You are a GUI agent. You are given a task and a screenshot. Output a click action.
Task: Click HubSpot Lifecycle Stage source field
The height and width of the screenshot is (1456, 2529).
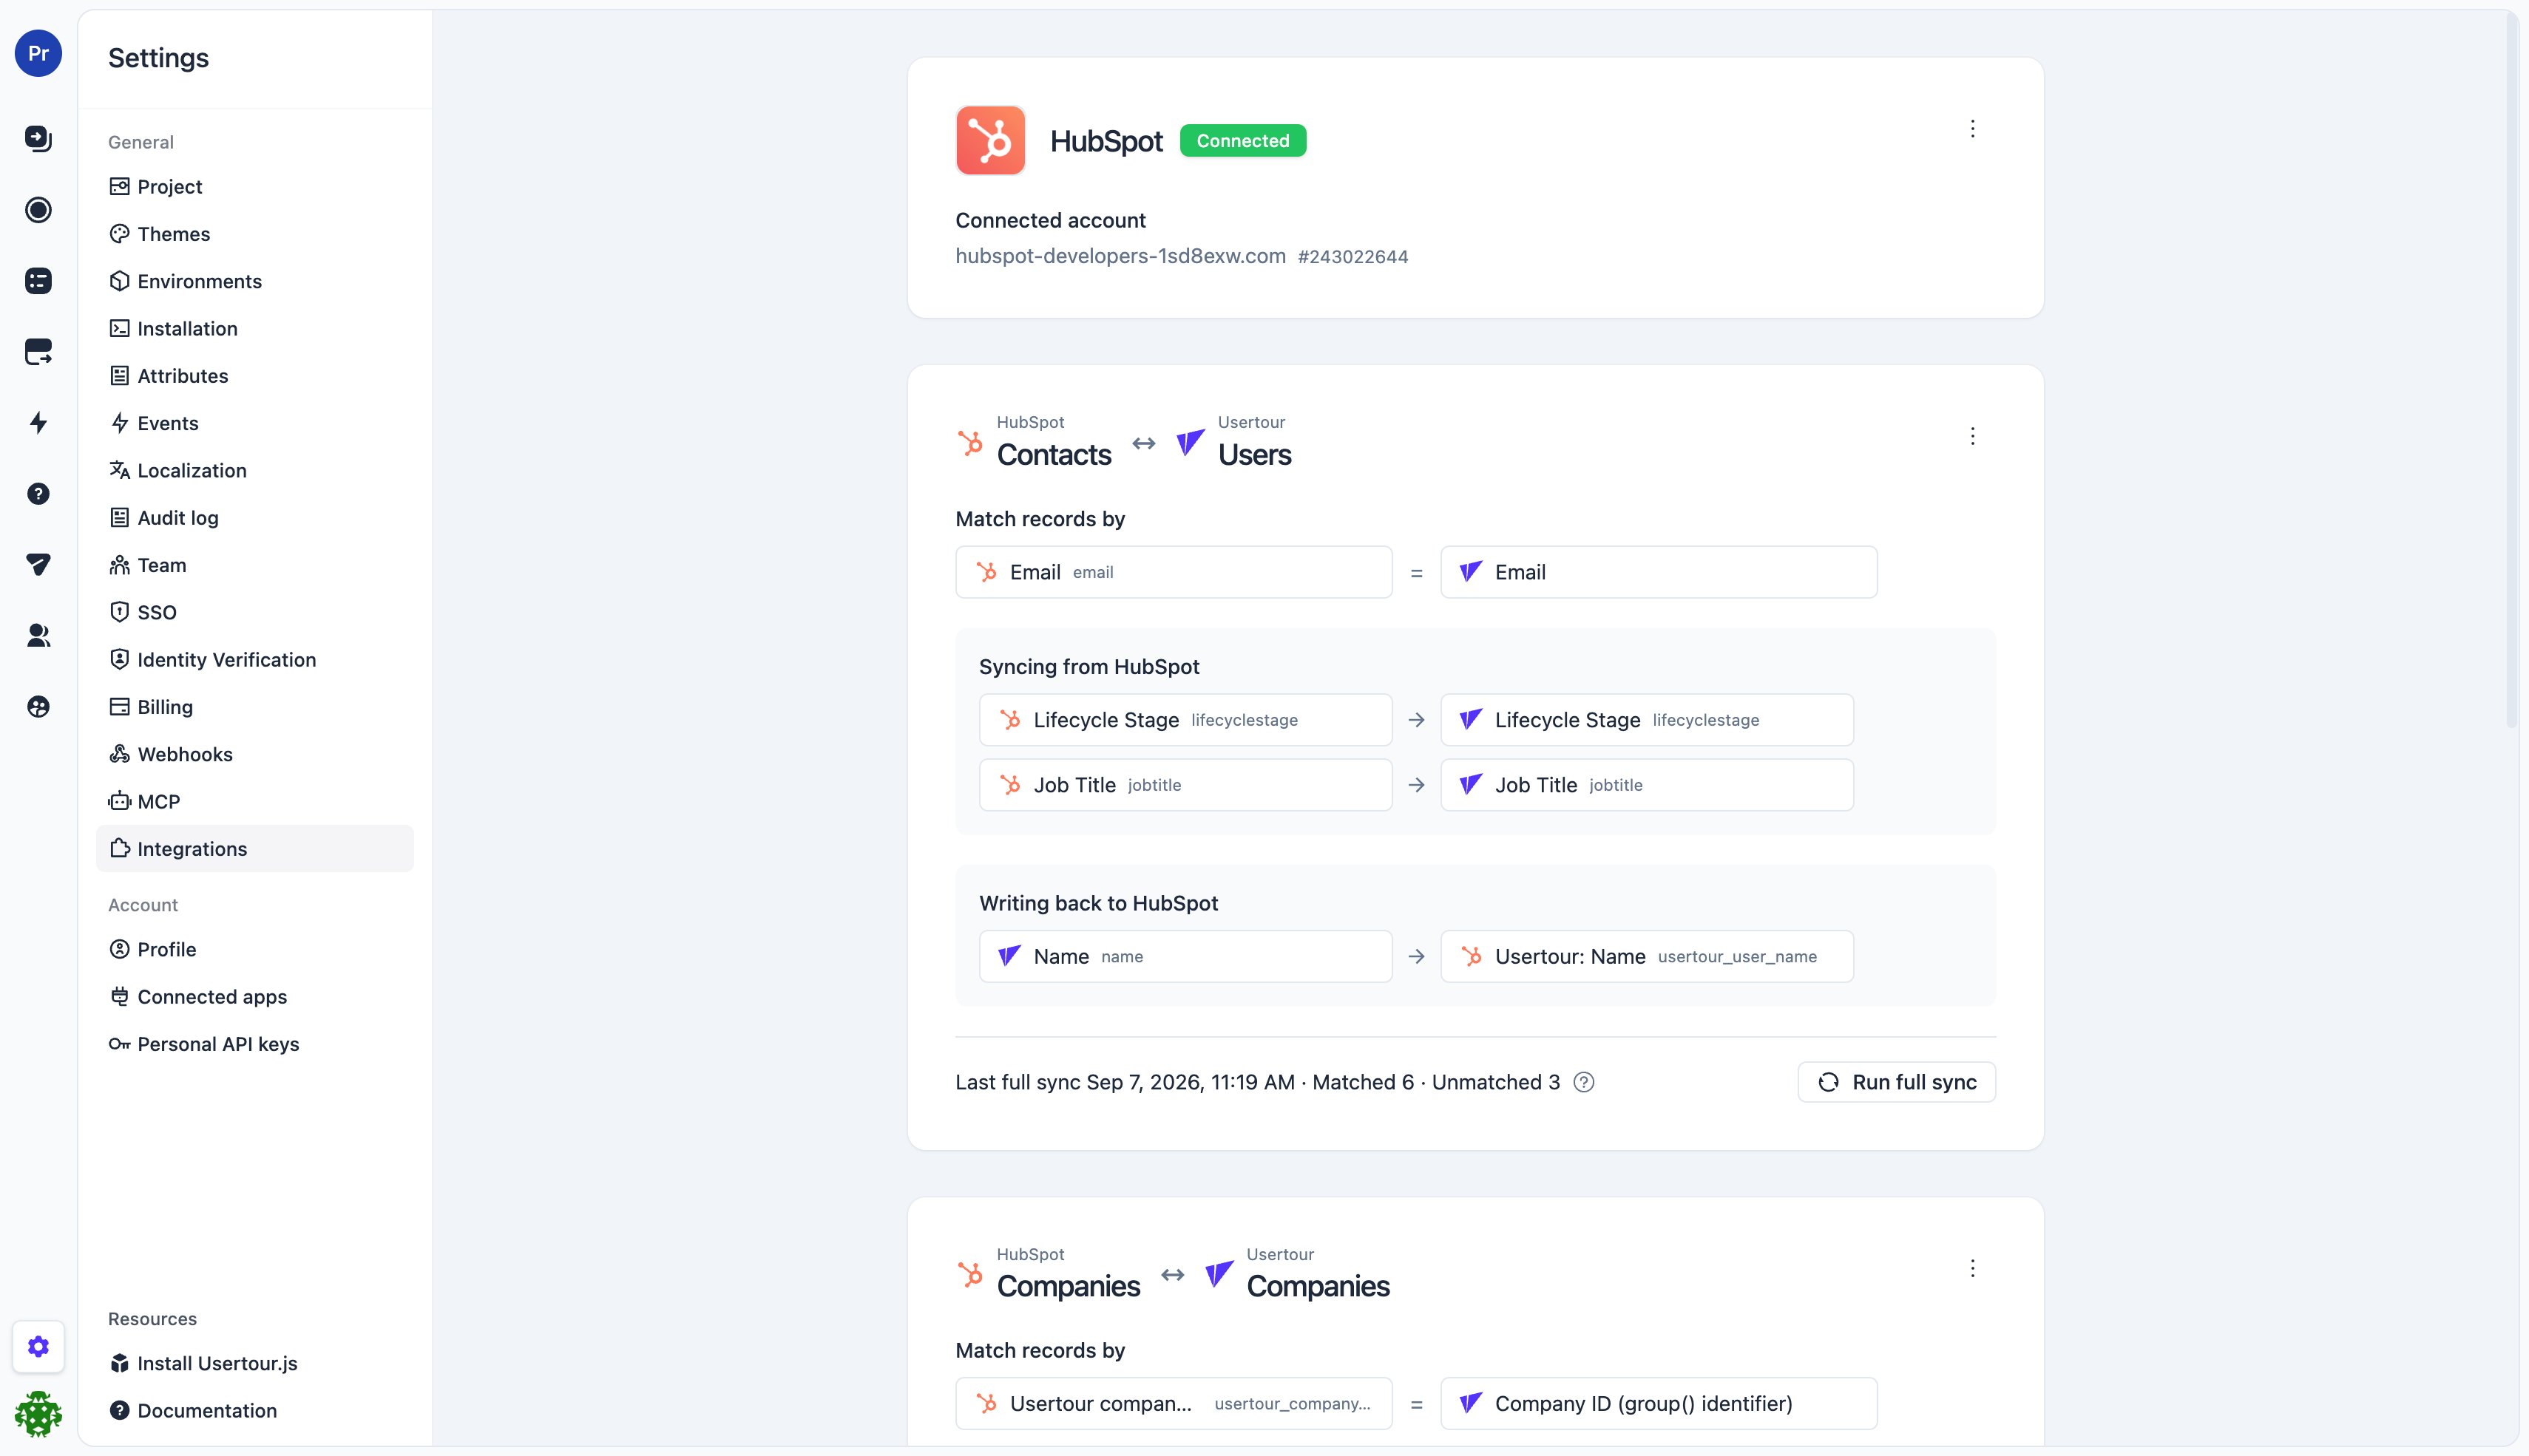pyautogui.click(x=1185, y=720)
